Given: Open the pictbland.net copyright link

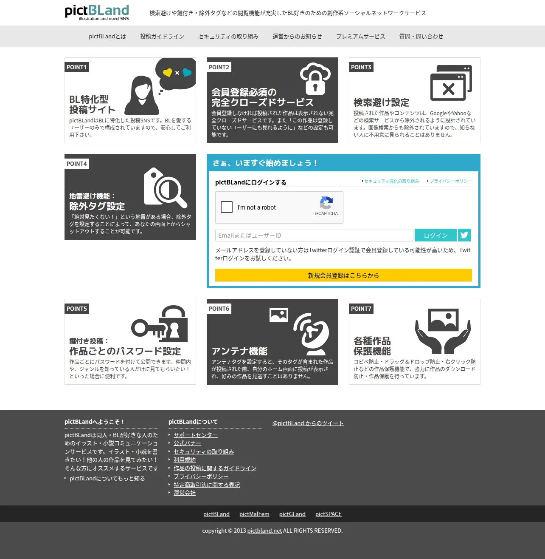Looking at the screenshot, I should click(264, 531).
